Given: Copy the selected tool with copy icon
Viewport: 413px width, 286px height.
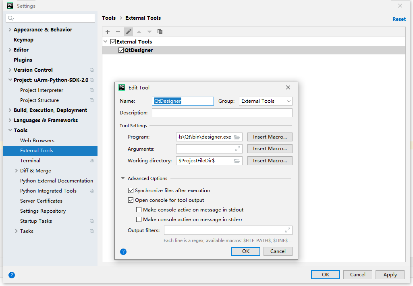Looking at the screenshot, I should (160, 32).
